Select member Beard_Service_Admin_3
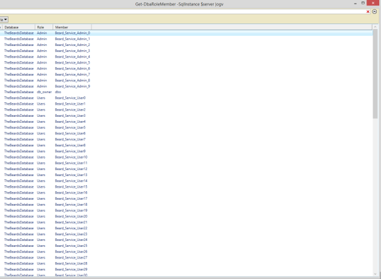The image size is (381, 279). [73, 51]
